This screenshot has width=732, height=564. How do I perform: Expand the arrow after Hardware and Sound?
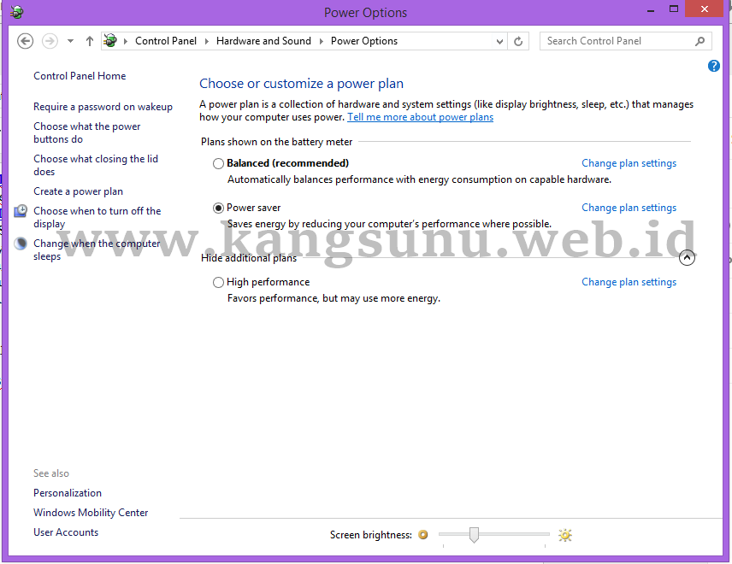tap(322, 41)
